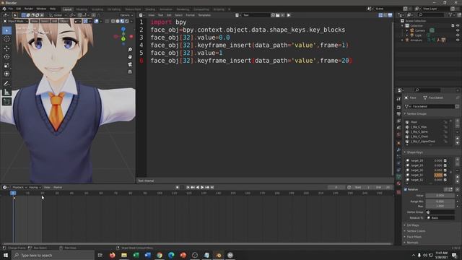Toggle line numbers display in the text editor header
Image resolution: width=462 pixels, height=260 pixels.
click(x=380, y=15)
